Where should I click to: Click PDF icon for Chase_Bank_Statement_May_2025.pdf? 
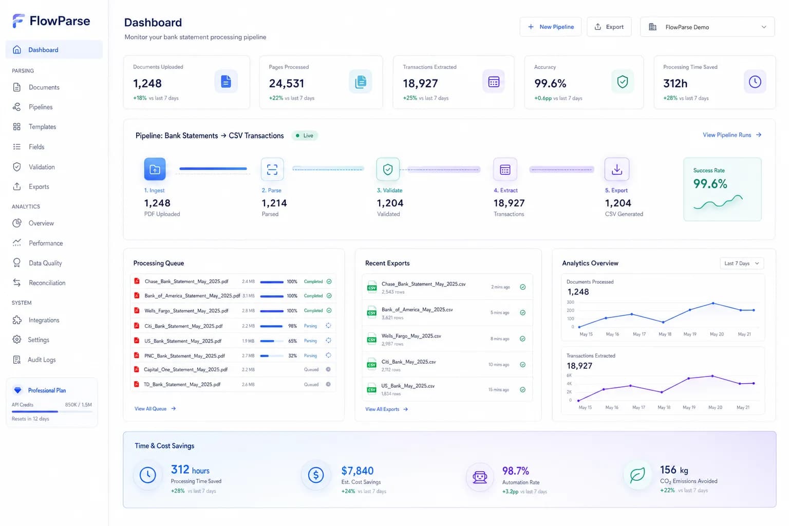[x=137, y=281]
